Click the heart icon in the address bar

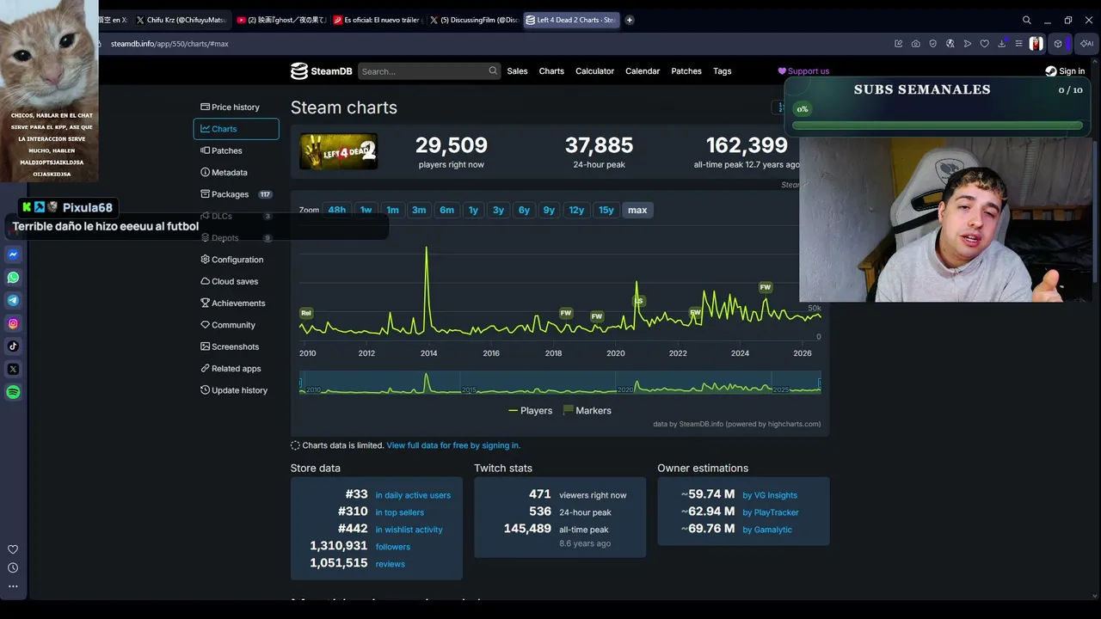pyautogui.click(x=985, y=44)
